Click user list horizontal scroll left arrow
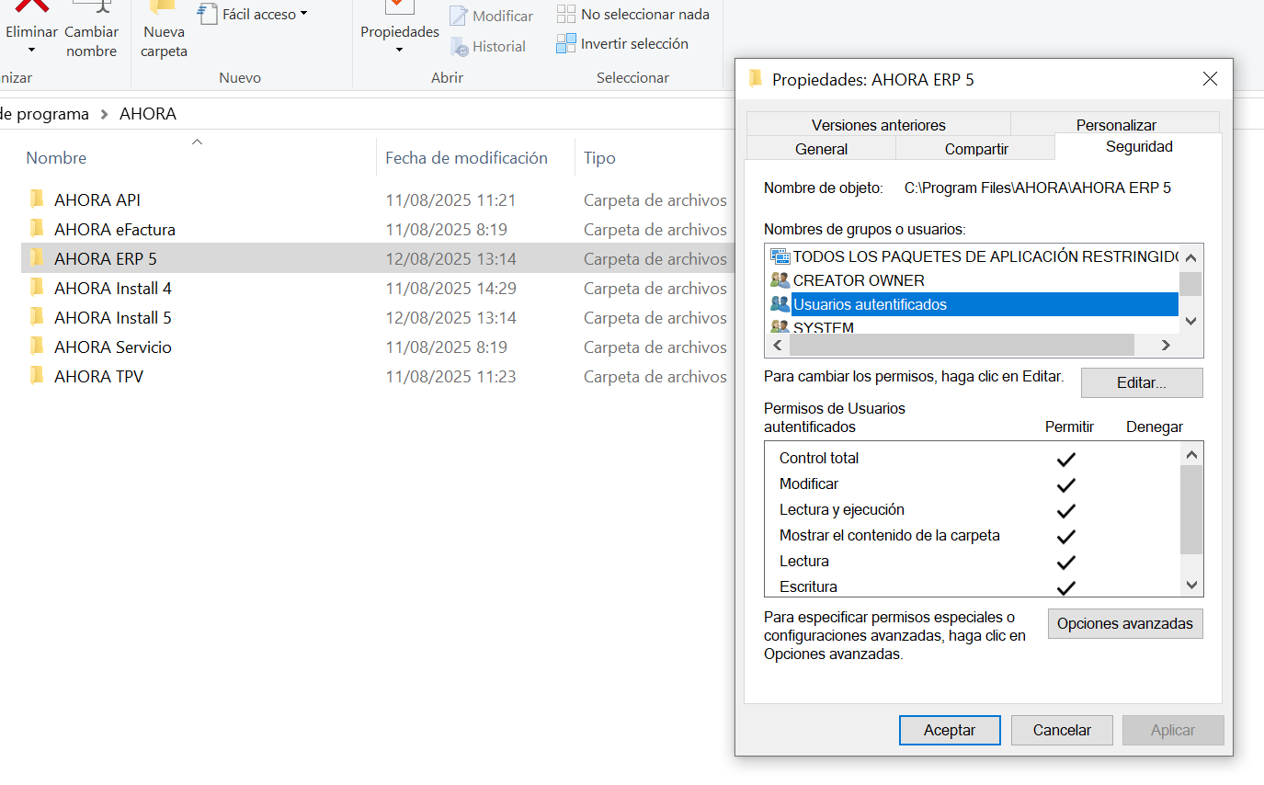 [x=777, y=345]
